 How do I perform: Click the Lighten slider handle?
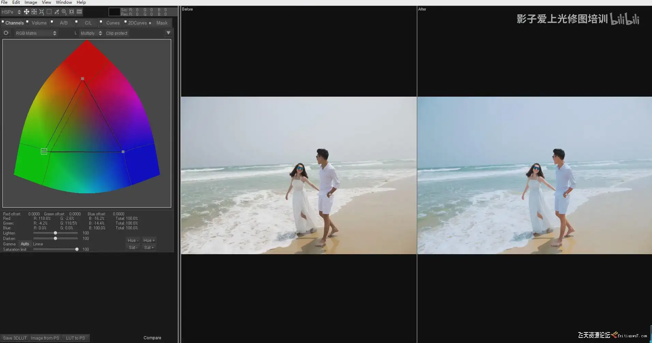(55, 233)
